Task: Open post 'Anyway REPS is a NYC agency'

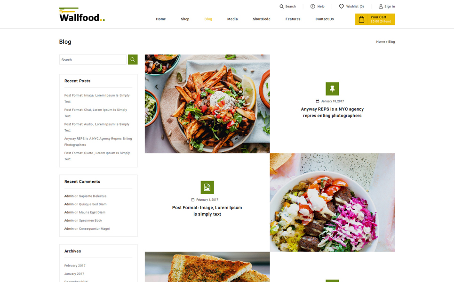Action: tap(332, 112)
